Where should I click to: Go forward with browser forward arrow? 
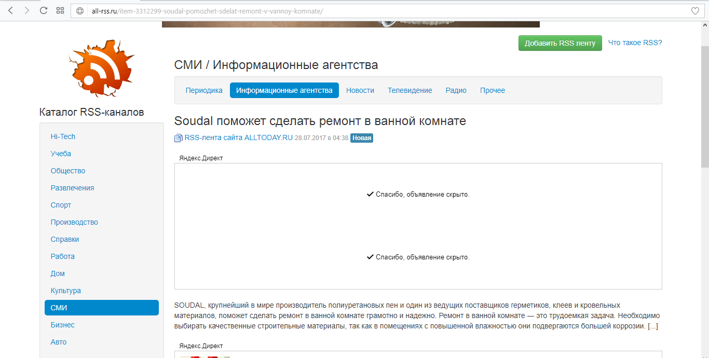[27, 10]
